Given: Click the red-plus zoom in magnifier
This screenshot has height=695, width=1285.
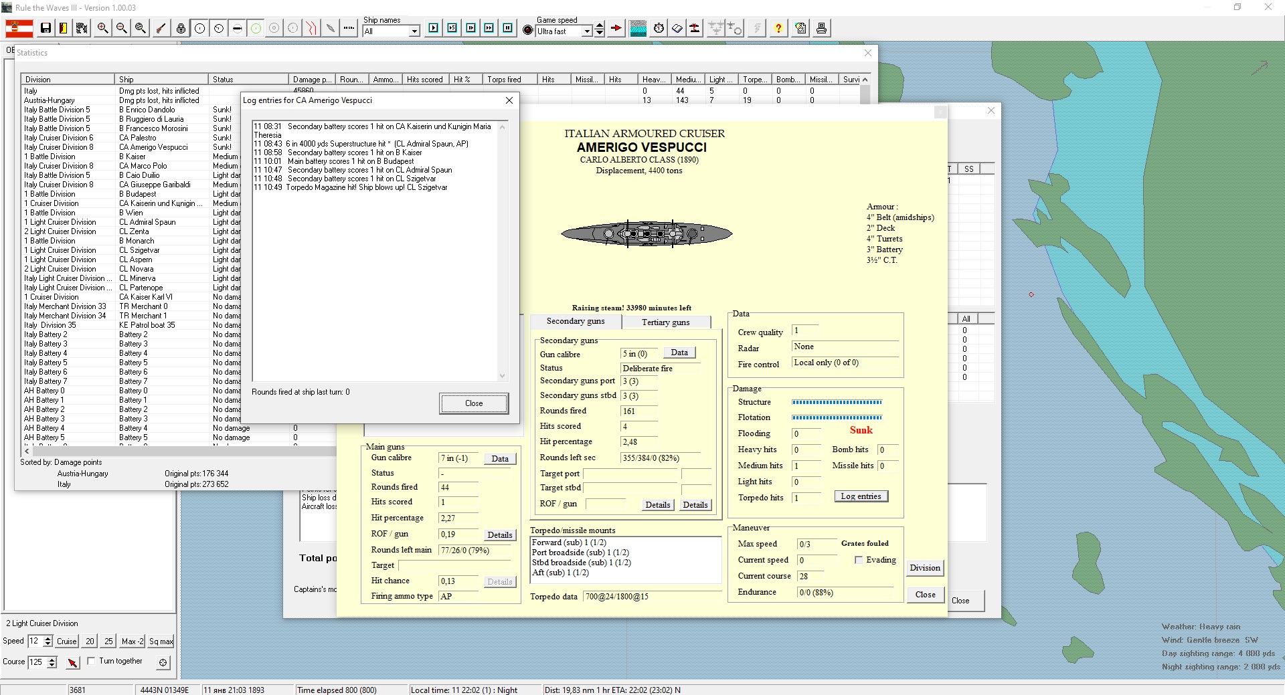Looking at the screenshot, I should 102,28.
